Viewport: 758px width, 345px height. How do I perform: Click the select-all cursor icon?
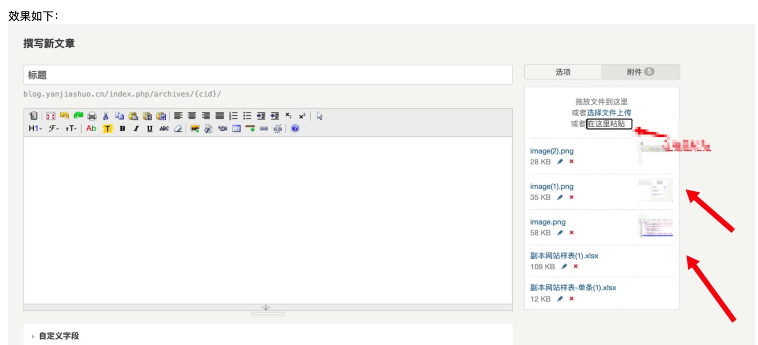click(x=320, y=116)
